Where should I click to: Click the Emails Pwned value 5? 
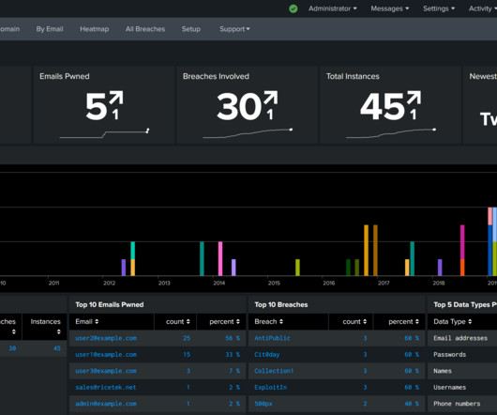[97, 107]
